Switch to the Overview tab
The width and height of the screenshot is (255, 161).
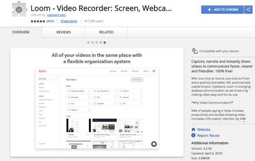tap(21, 32)
